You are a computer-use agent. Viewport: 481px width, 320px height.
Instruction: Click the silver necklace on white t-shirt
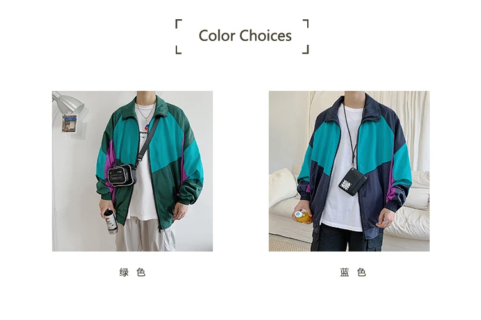145,112
